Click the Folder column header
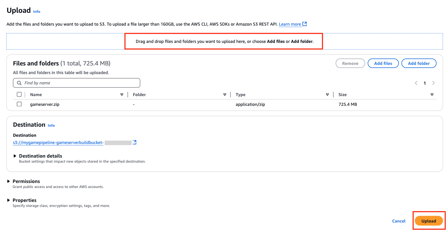The width and height of the screenshot is (448, 237). [x=139, y=95]
